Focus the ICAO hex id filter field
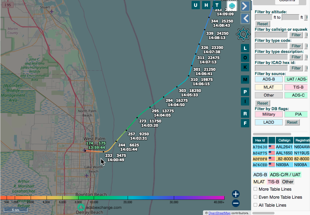 point(271,68)
